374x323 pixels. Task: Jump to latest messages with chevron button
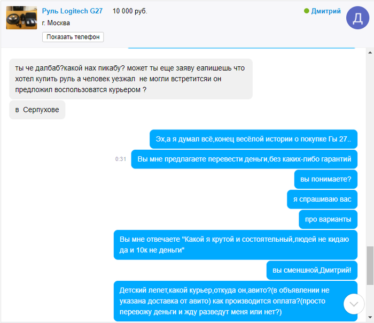tap(354, 304)
